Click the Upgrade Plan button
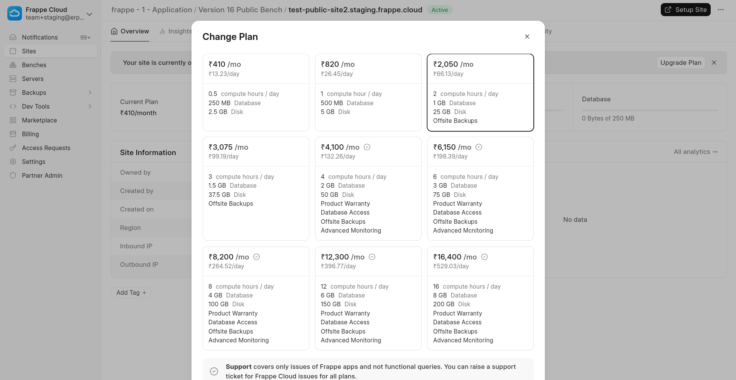The height and width of the screenshot is (380, 736). [681, 63]
